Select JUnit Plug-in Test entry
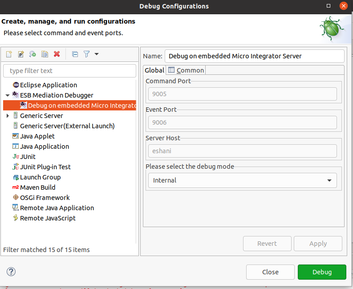 (45, 167)
